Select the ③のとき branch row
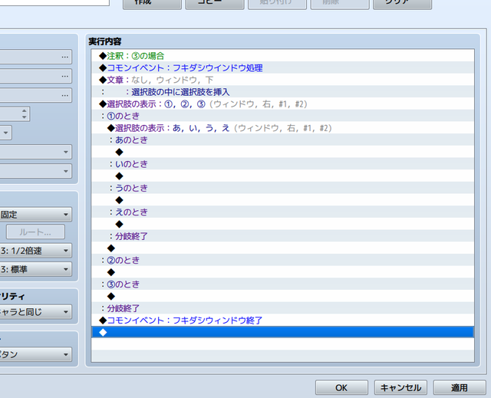Image resolution: width=491 pixels, height=398 pixels. tap(283, 285)
